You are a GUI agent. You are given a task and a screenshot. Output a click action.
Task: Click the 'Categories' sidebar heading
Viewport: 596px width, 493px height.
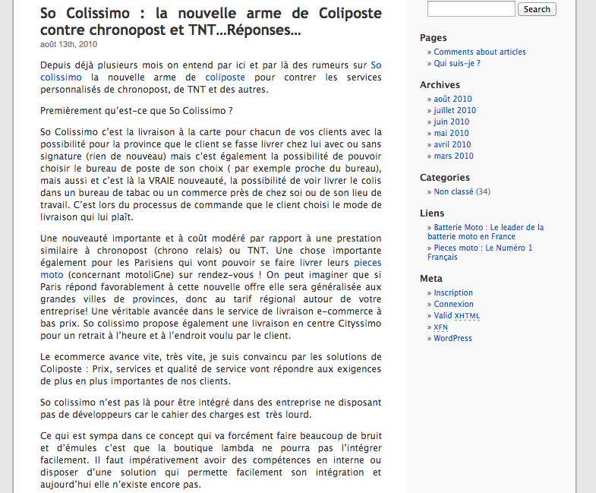pyautogui.click(x=445, y=178)
